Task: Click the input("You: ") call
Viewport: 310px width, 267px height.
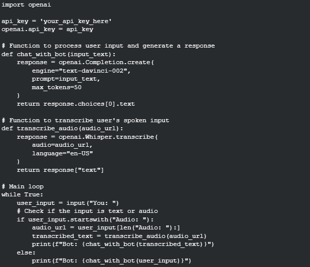Action: [x=93, y=203]
